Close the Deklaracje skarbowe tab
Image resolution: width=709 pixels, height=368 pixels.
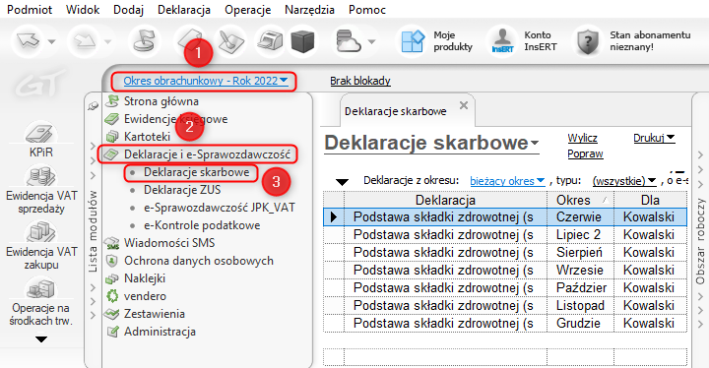pos(464,105)
